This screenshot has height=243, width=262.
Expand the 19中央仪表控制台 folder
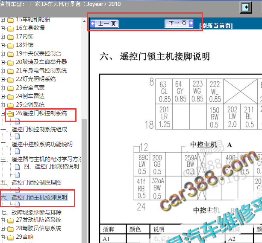click(x=3, y=54)
